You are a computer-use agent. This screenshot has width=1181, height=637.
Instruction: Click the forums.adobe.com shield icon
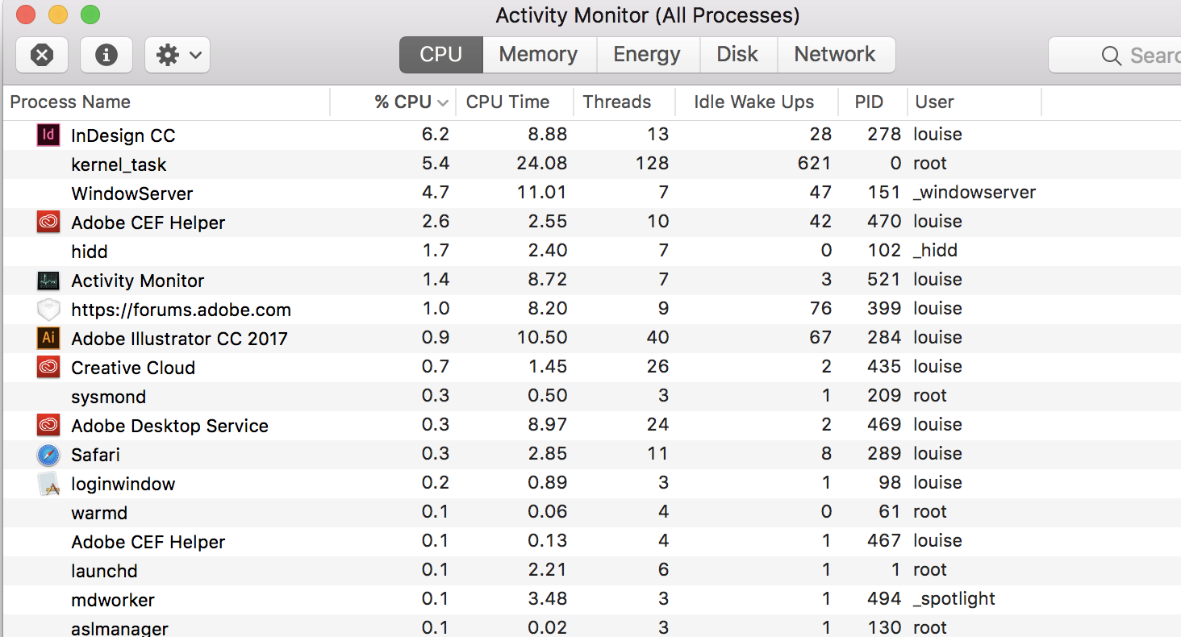click(48, 310)
